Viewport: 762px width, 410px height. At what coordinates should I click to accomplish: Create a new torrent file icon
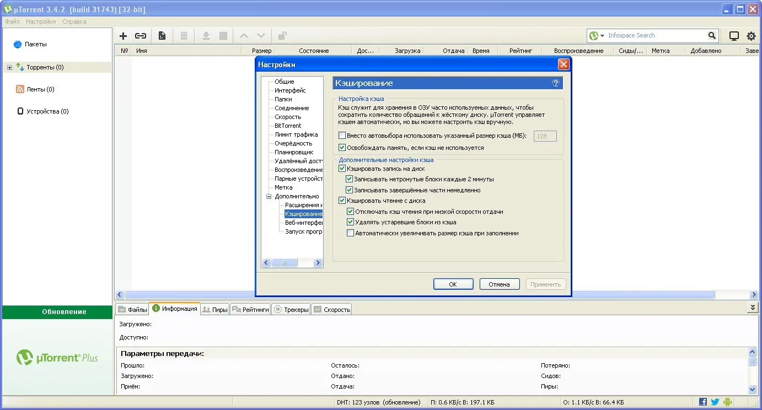coord(162,35)
